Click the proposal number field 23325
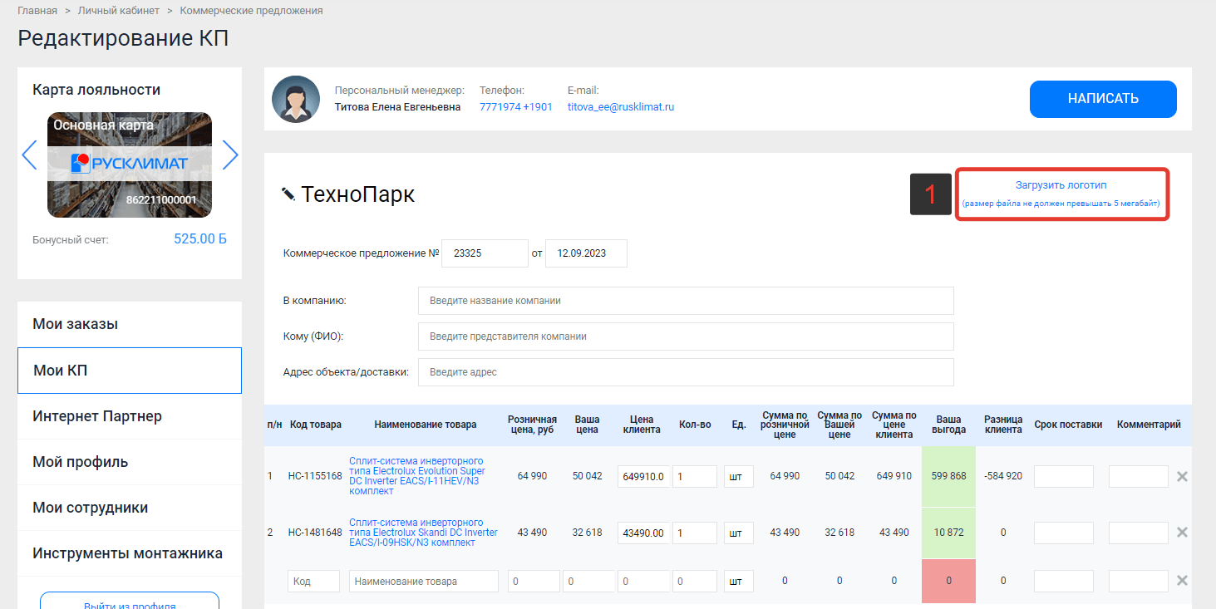Viewport: 1216px width, 609px height. 485,253
